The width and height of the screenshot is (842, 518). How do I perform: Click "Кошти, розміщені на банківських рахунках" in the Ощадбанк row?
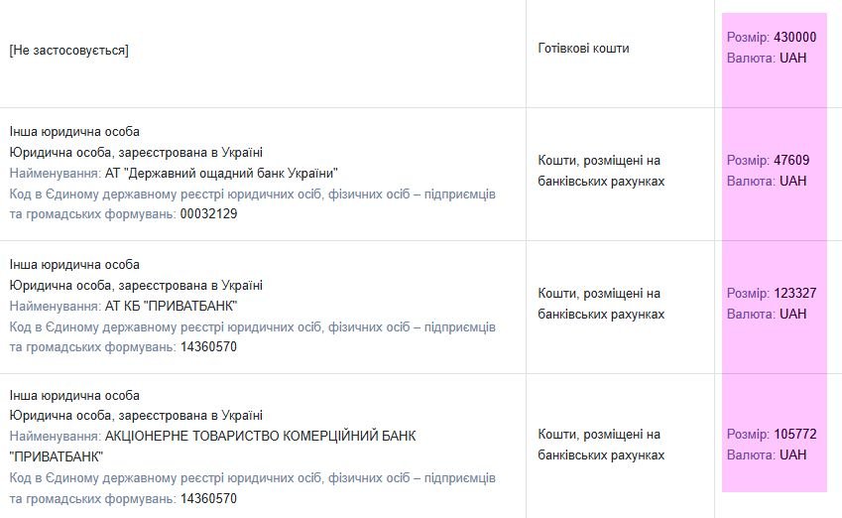[x=601, y=171]
